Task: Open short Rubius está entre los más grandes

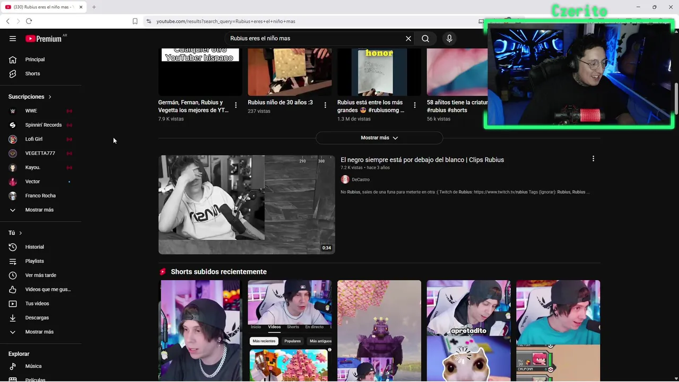Action: coord(371,106)
